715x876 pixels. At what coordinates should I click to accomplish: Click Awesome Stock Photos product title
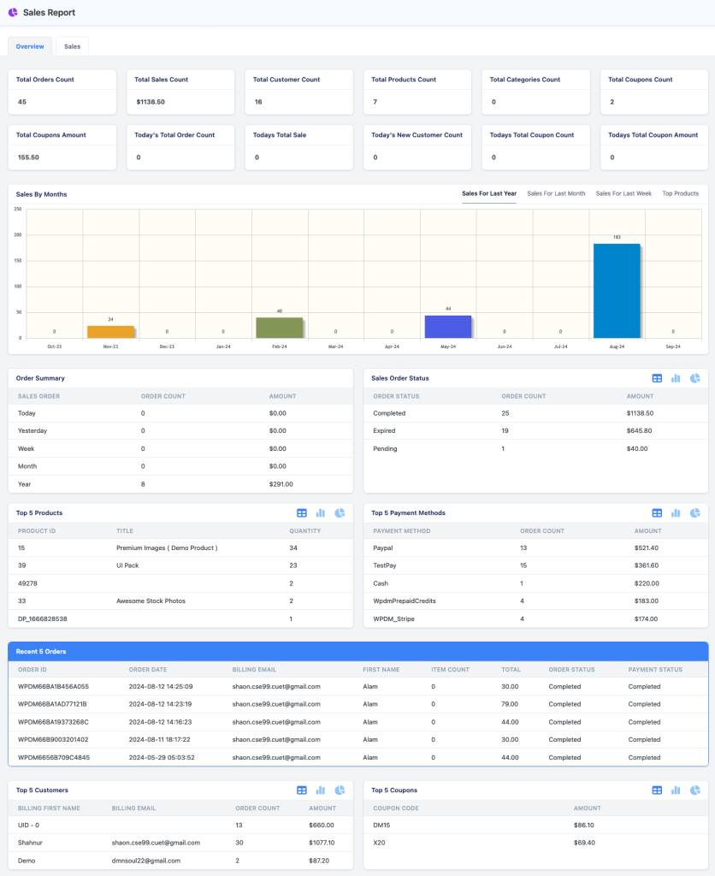(x=151, y=601)
